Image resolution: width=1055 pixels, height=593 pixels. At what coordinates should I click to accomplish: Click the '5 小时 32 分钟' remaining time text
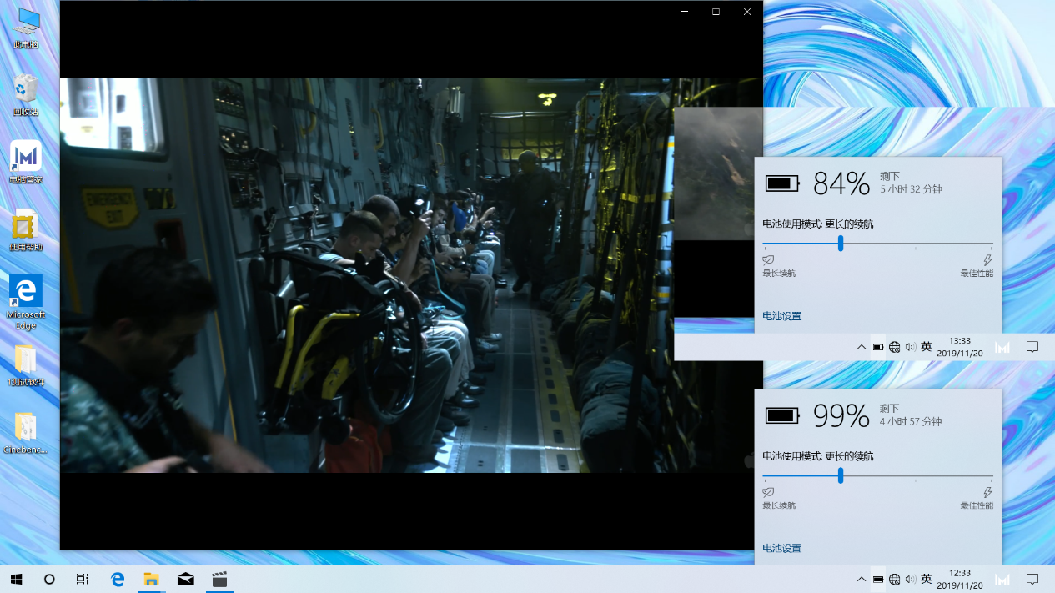(911, 189)
